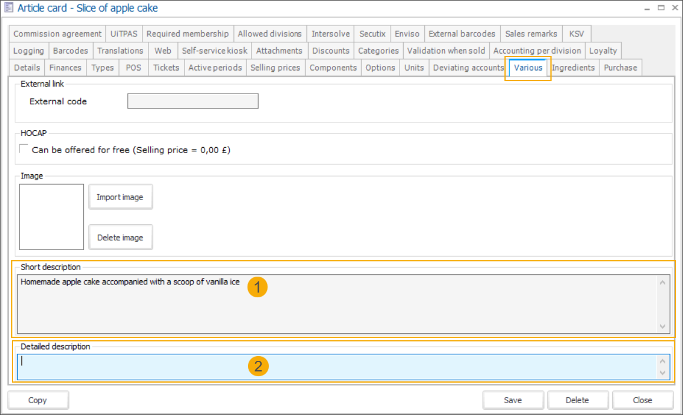Save the article card

click(x=513, y=400)
